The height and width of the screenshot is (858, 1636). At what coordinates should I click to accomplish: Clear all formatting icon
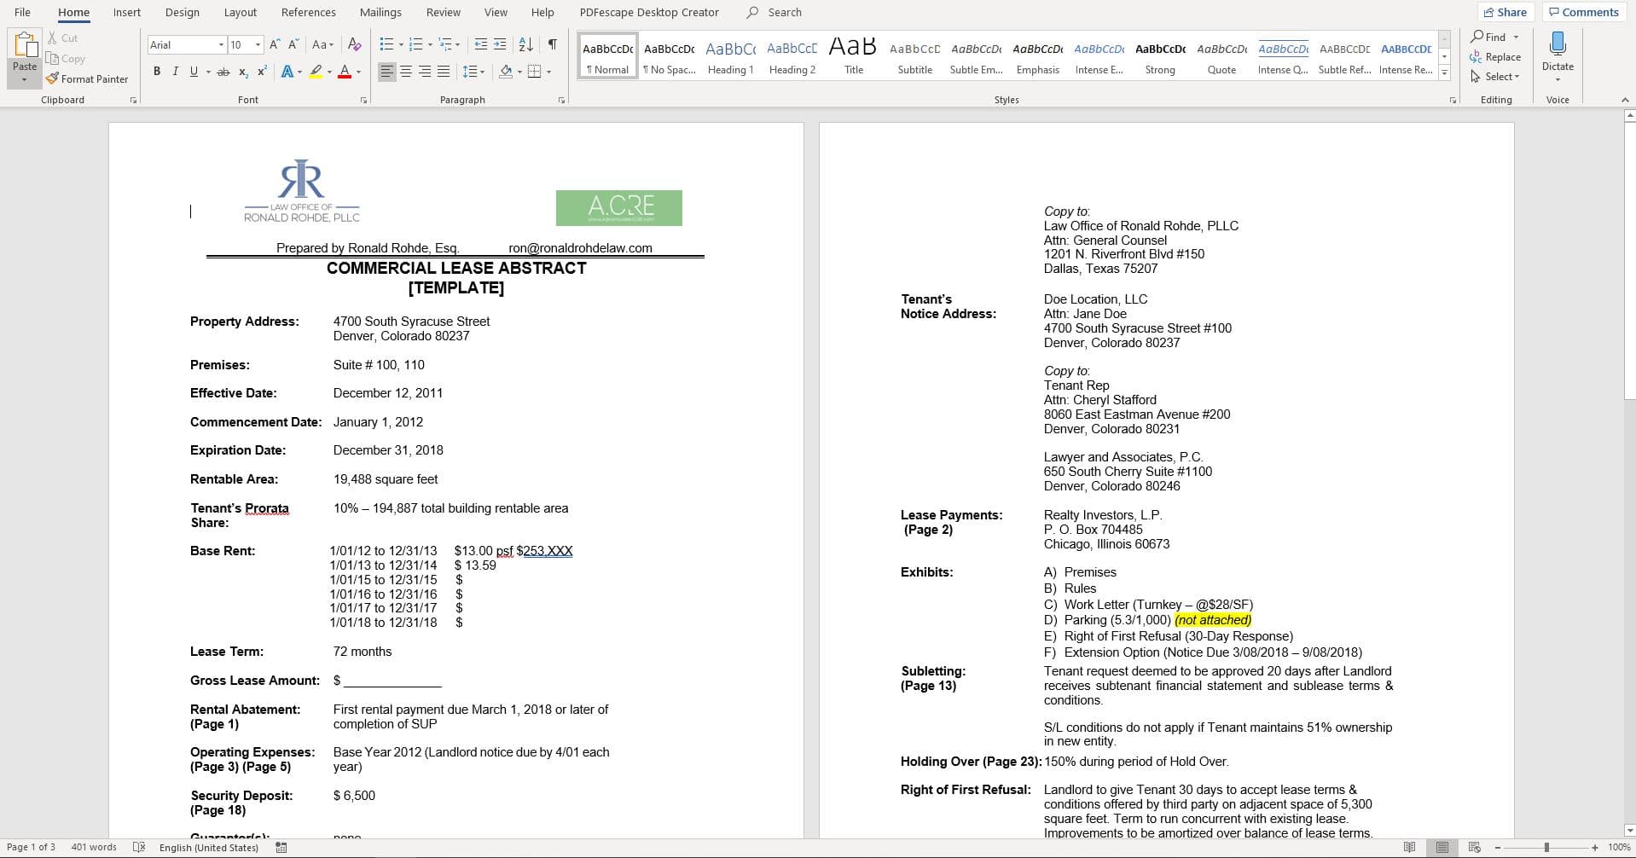355,44
